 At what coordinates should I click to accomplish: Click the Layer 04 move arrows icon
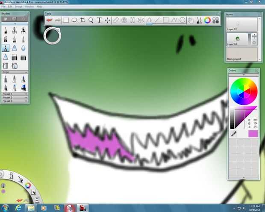[x=254, y=36]
